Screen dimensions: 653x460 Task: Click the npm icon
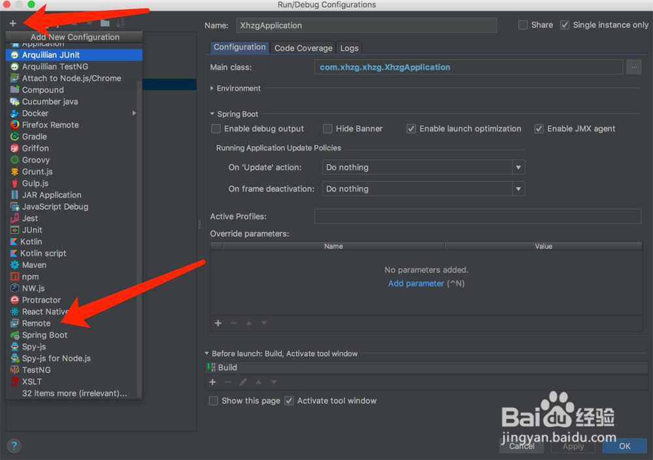click(x=14, y=277)
